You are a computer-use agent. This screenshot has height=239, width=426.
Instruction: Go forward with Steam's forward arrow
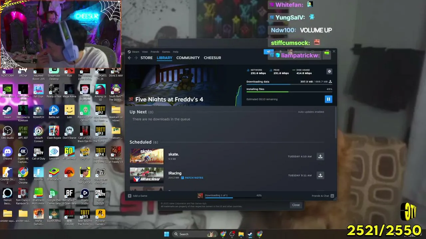click(136, 58)
